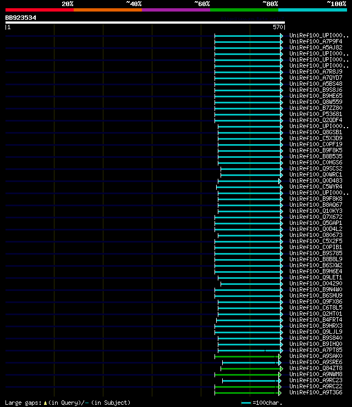Click the alignment bar of UniRef100_A7PT85

[250, 350]
